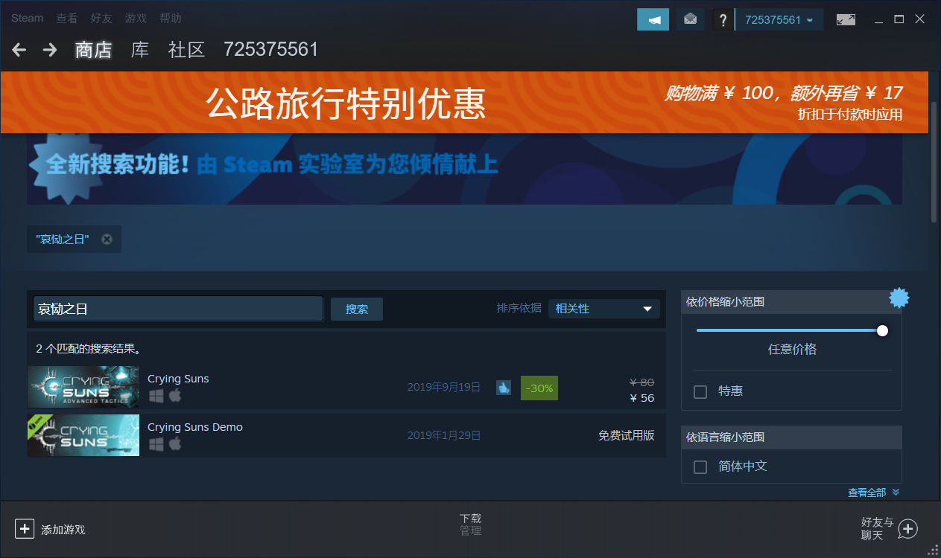The width and height of the screenshot is (941, 558).
Task: Switch to the 商店 tab
Action: pyautogui.click(x=93, y=50)
